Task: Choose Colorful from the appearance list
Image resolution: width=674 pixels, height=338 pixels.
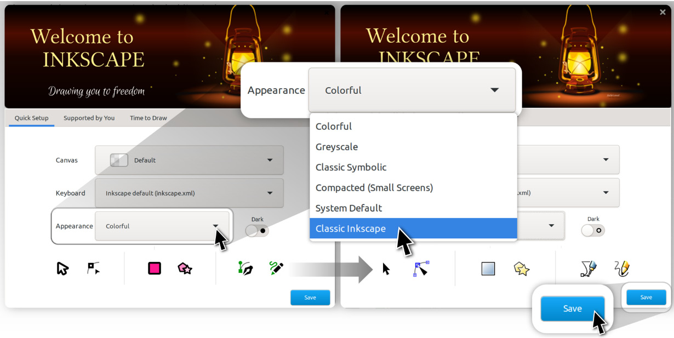Action: point(413,126)
